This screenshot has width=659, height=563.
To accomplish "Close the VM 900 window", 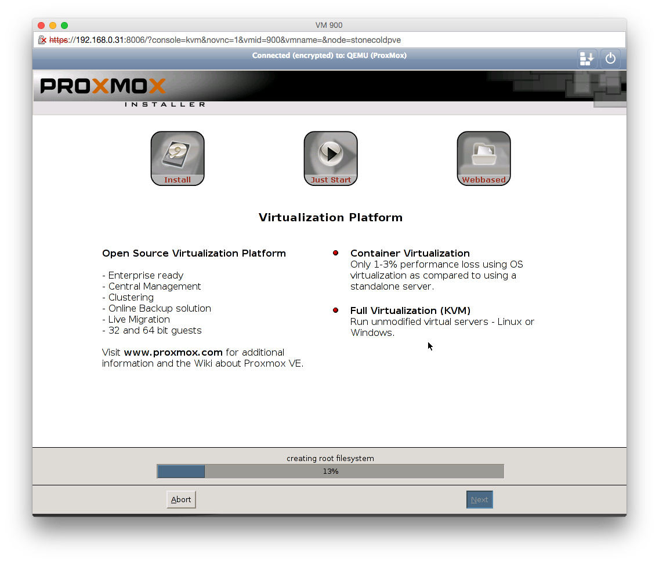I will 41,25.
